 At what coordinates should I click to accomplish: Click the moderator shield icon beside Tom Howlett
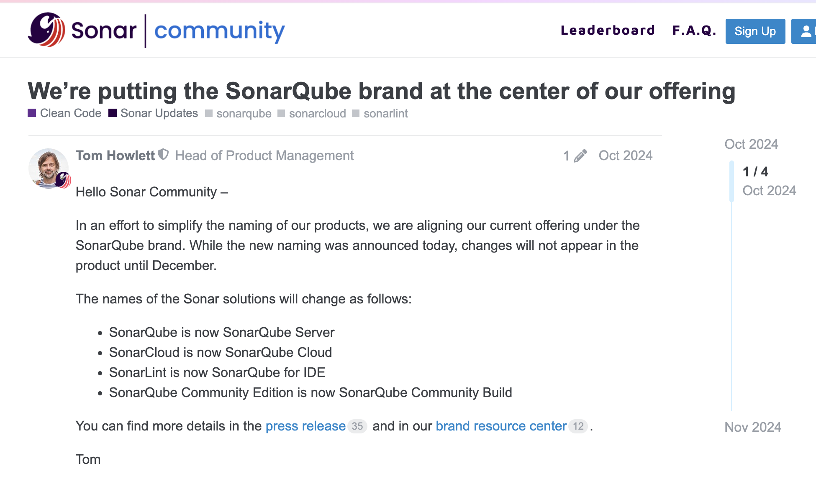click(x=163, y=155)
